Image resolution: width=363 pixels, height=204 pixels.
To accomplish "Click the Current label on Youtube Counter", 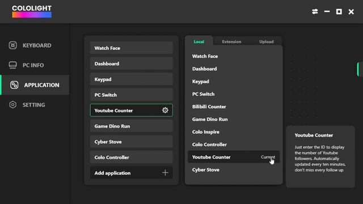I will pyautogui.click(x=268, y=157).
